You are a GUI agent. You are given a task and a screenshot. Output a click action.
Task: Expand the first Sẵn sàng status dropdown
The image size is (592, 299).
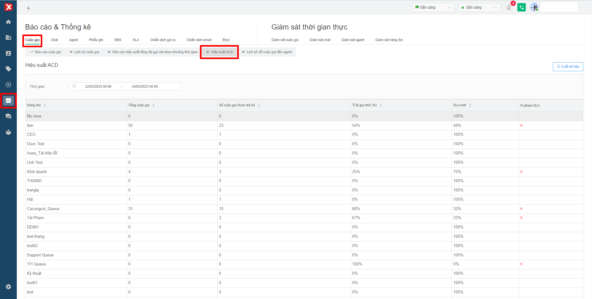tap(433, 7)
